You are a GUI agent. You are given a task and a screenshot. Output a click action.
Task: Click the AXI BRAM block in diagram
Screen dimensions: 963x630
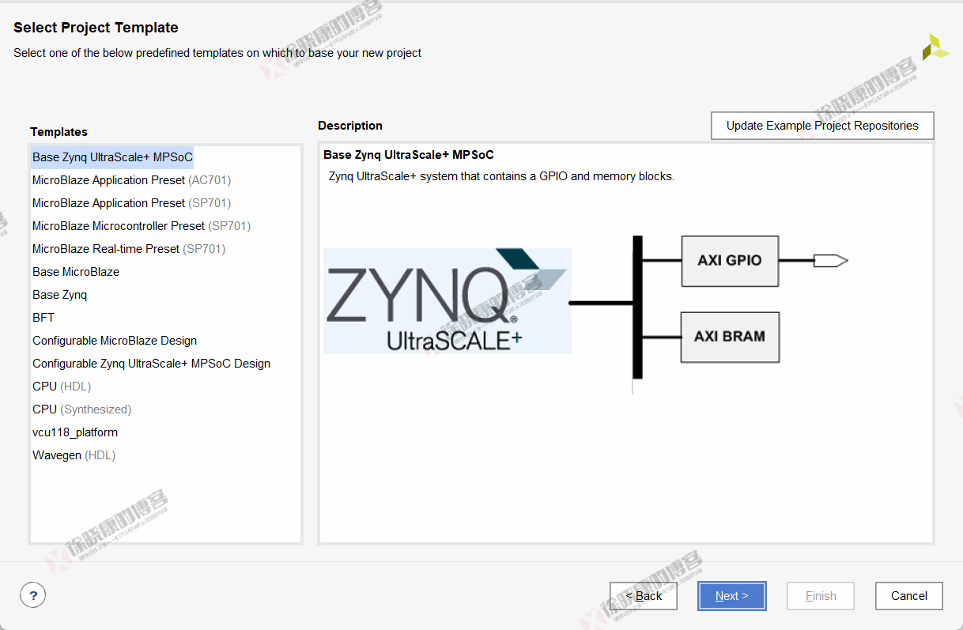coord(730,337)
